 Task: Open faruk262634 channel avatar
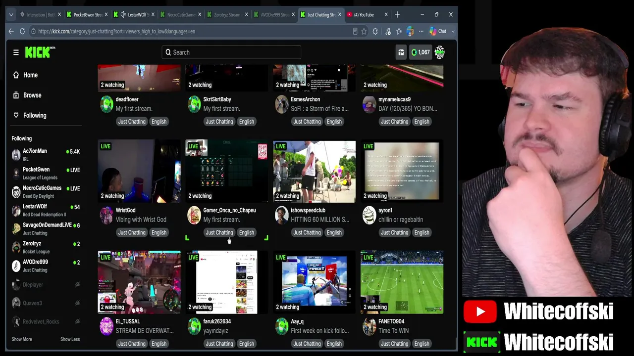pos(194,326)
